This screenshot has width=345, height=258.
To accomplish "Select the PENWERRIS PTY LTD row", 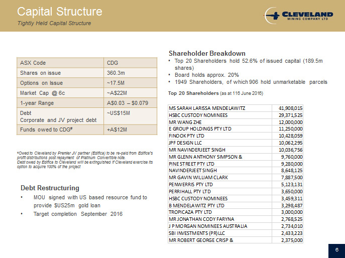I will [236, 185].
